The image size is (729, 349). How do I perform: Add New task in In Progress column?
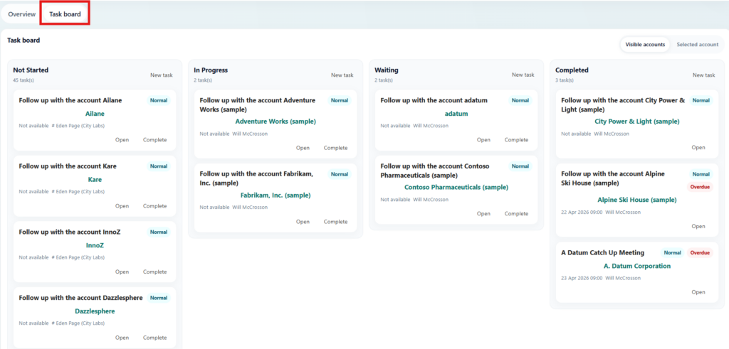click(342, 75)
